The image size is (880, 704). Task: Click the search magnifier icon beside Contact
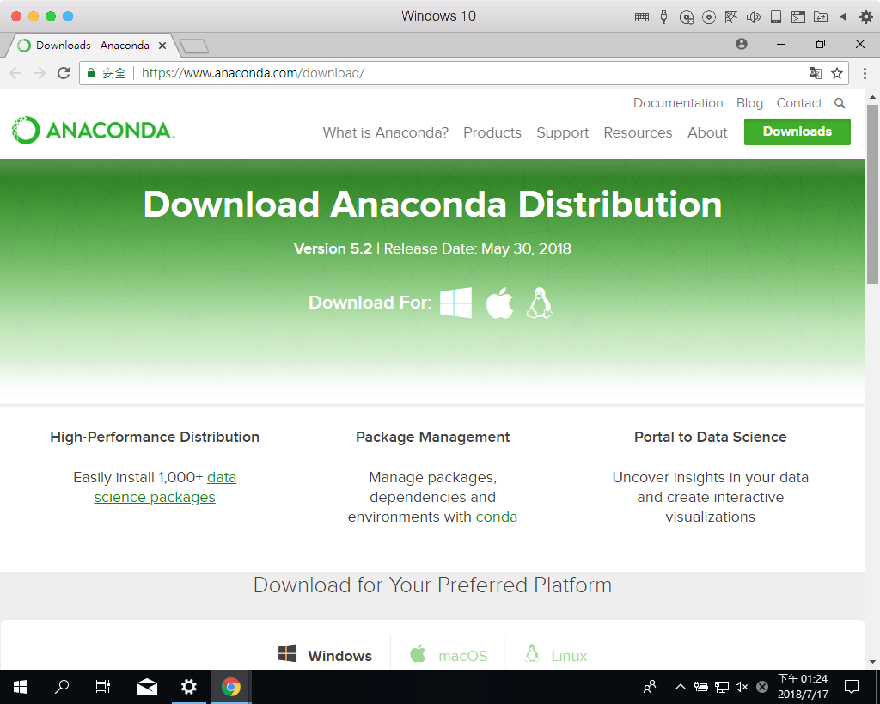840,103
